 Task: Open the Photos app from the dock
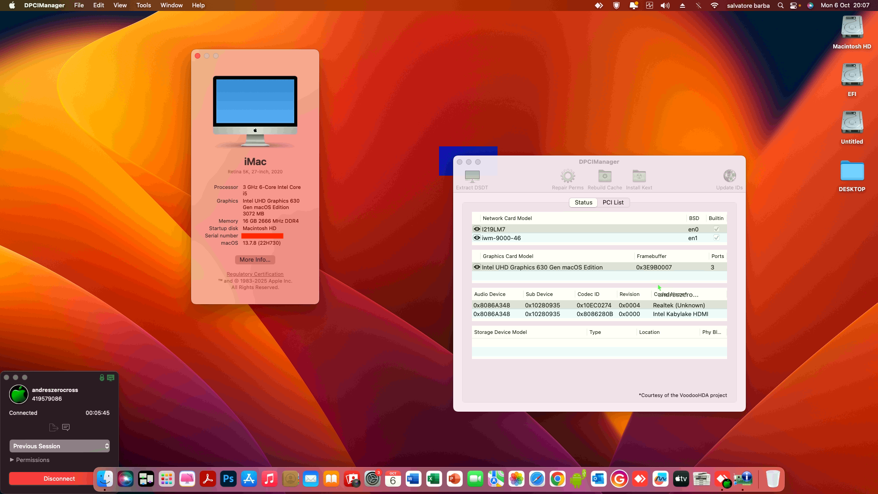click(x=516, y=479)
